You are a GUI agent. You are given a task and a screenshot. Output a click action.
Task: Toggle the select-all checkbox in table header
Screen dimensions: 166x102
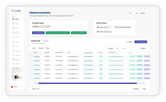[x=32, y=52]
